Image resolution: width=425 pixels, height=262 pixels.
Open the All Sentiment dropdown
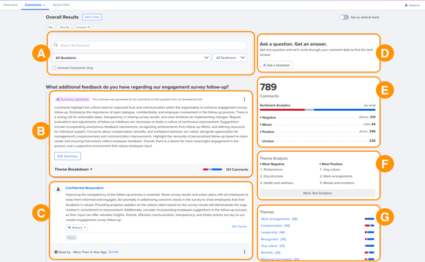(x=230, y=58)
